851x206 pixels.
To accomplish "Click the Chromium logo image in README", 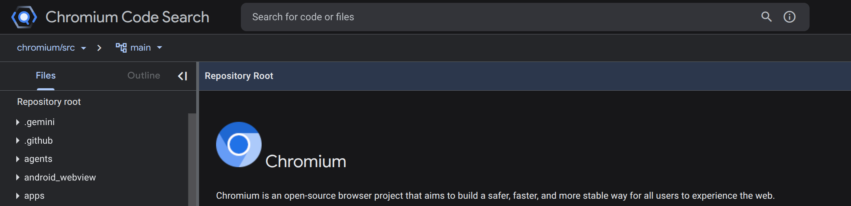I will (239, 144).
